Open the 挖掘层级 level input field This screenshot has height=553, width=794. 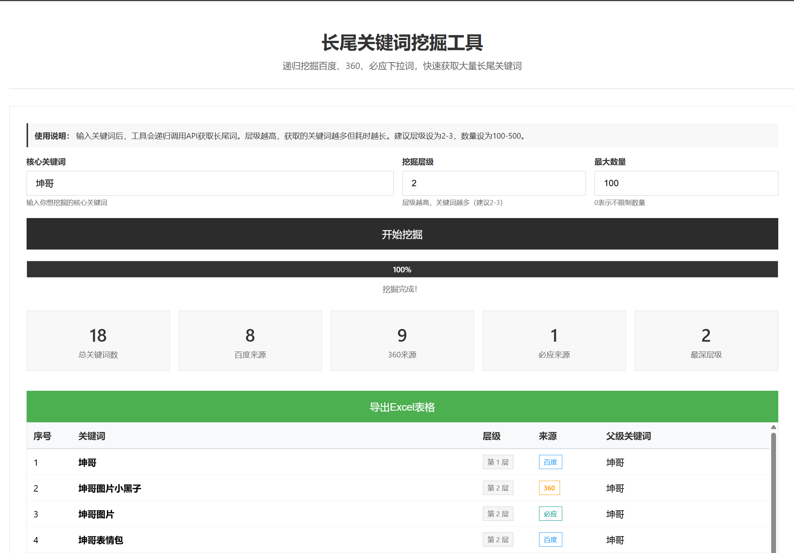[x=493, y=183]
